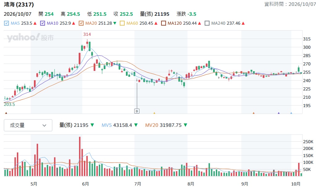The height and width of the screenshot is (187, 316).
Task: Click the red up arrow beside MA60 250.45
Action: point(156,23)
